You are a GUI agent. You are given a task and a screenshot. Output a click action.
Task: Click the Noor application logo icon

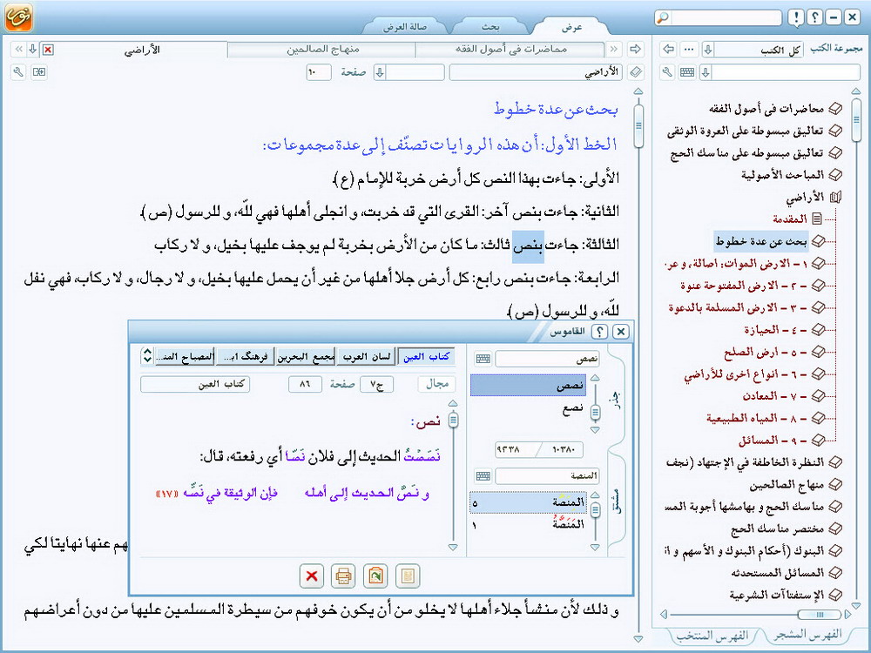pos(18,16)
